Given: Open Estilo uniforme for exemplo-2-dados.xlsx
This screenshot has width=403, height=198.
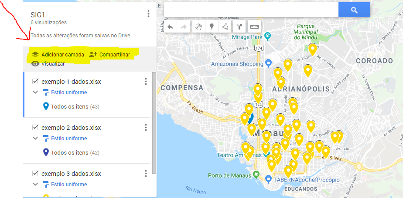Looking at the screenshot, I should [x=69, y=139].
